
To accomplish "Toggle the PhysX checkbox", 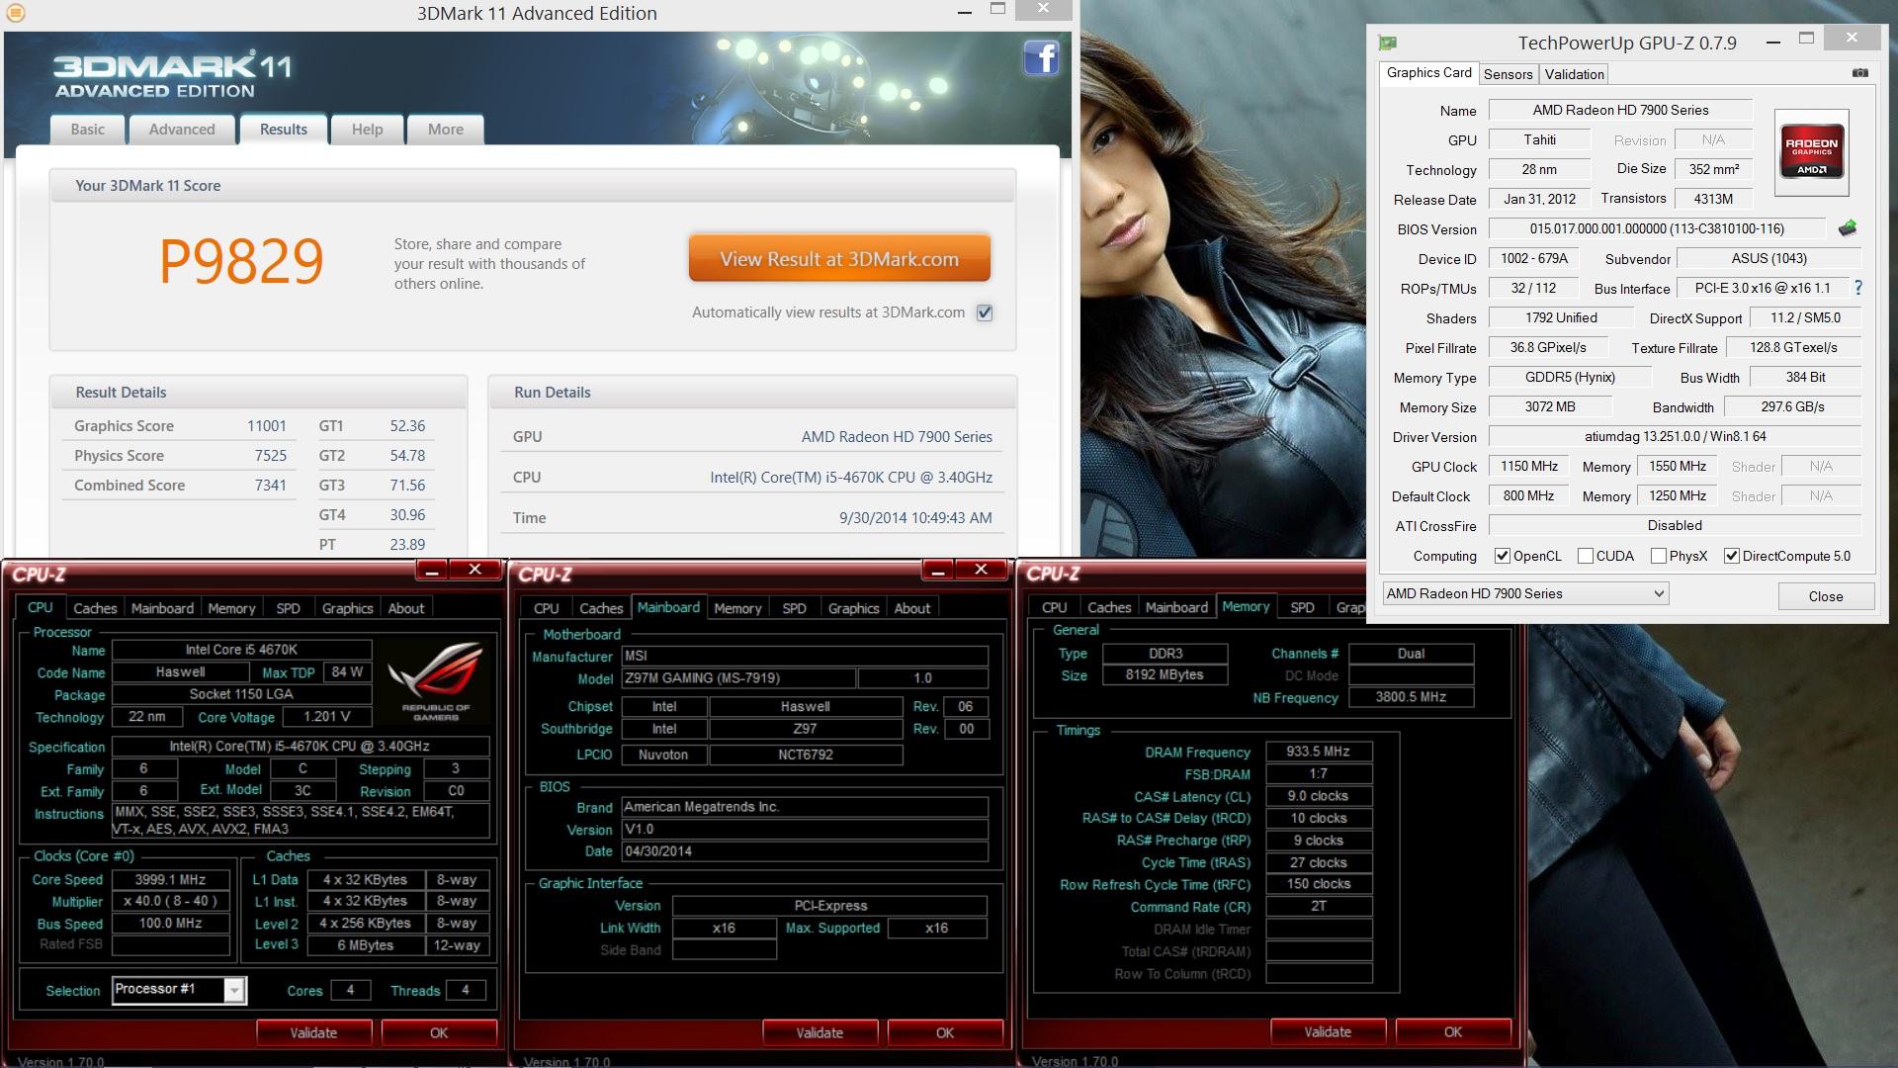I will [x=1659, y=556].
